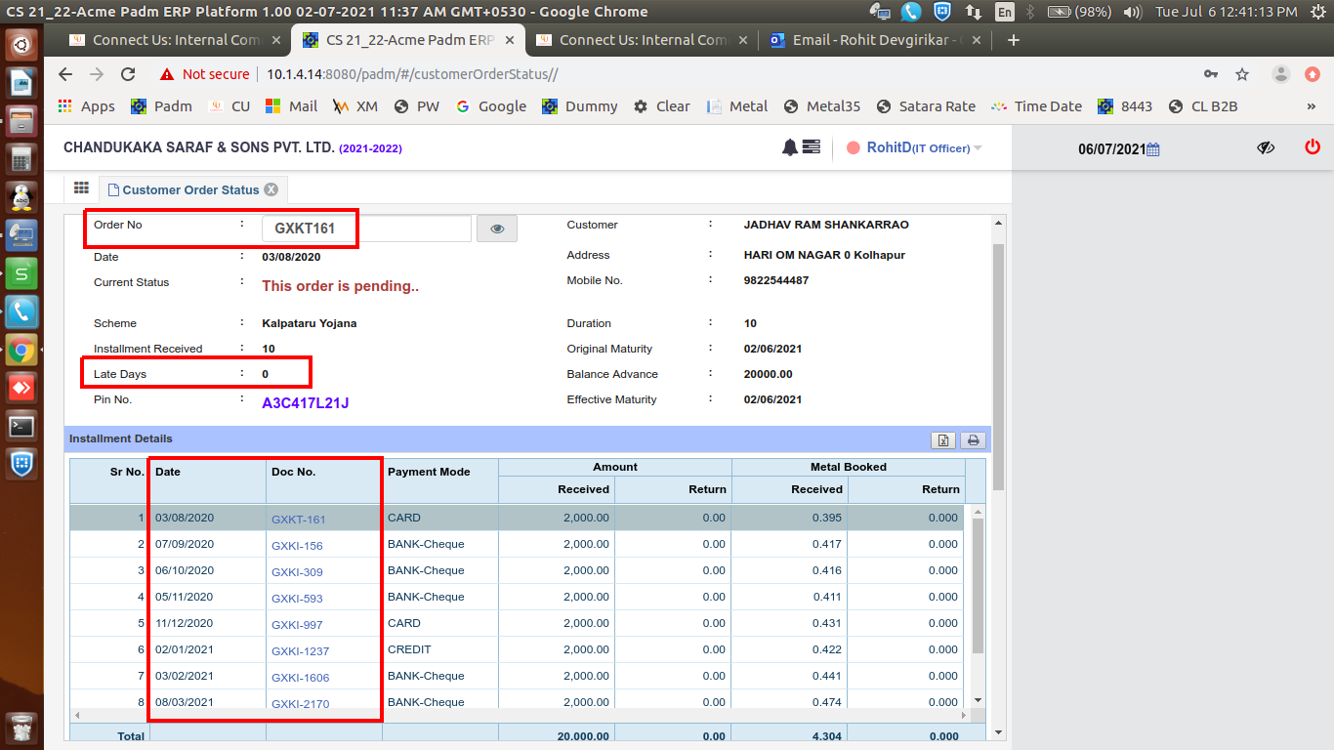
Task: Open the Padm bookmark
Action: 162,106
